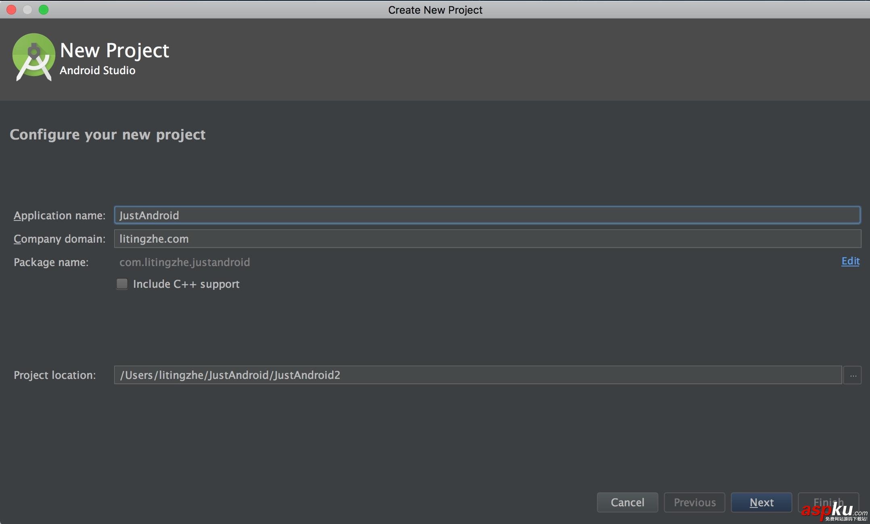Click the Previous button
Image resolution: width=870 pixels, height=524 pixels.
tap(694, 502)
